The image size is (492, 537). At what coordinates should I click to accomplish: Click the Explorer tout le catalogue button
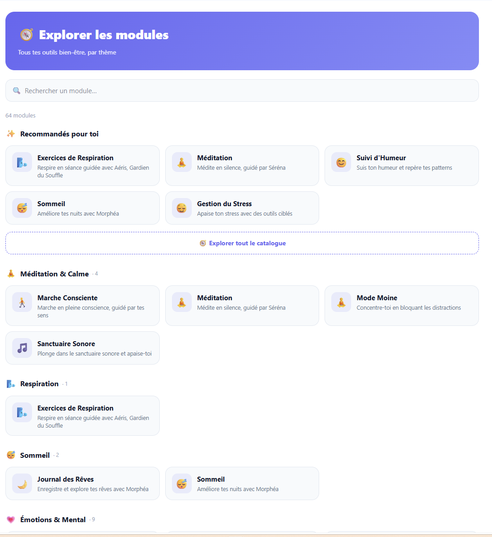pos(242,243)
